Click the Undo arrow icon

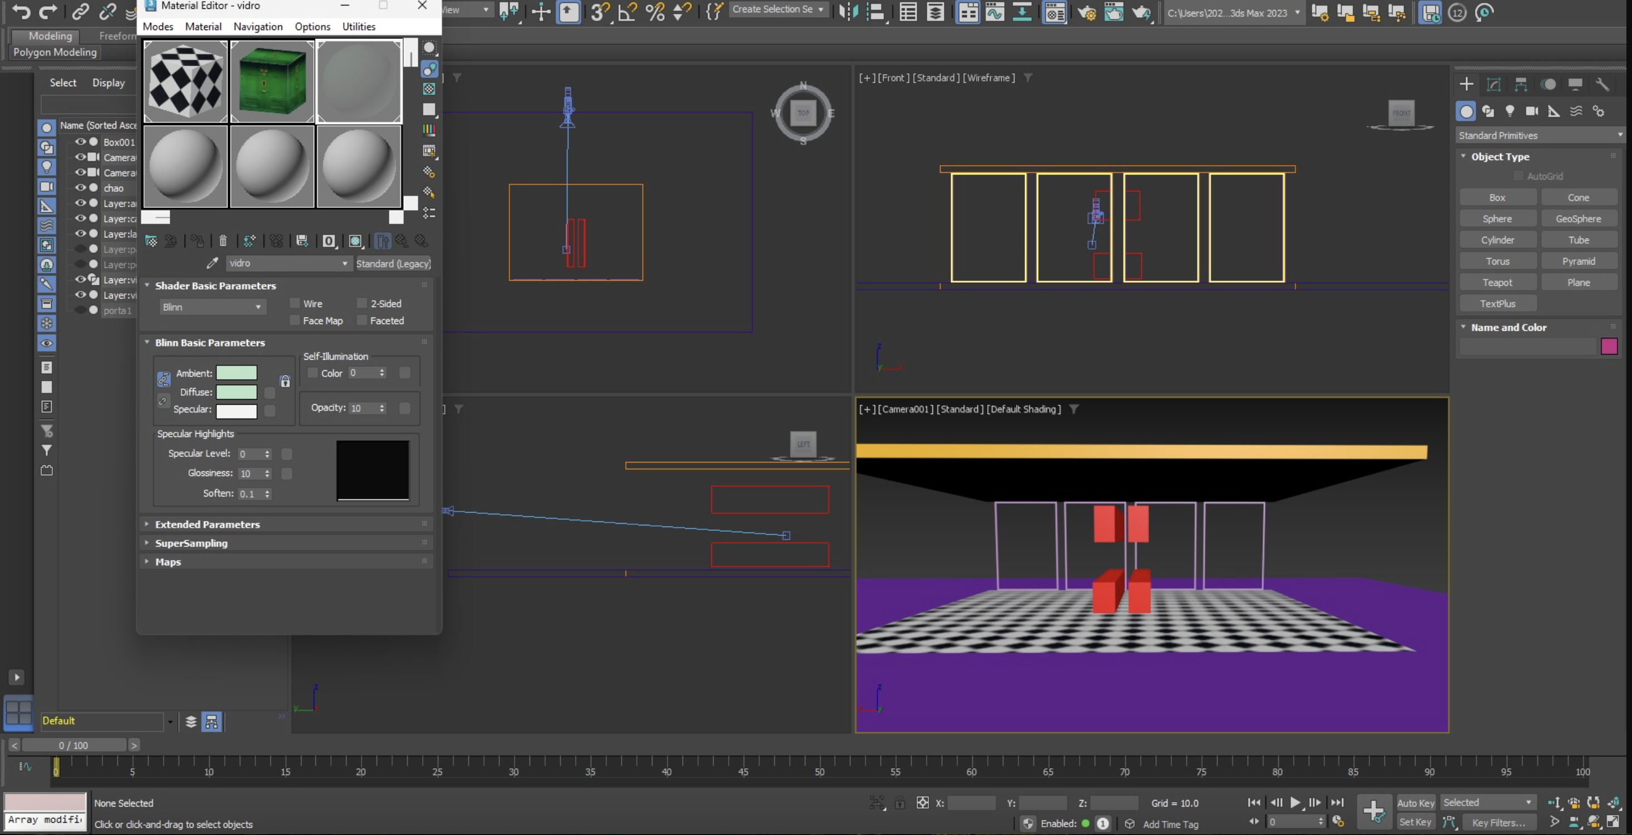click(x=21, y=12)
